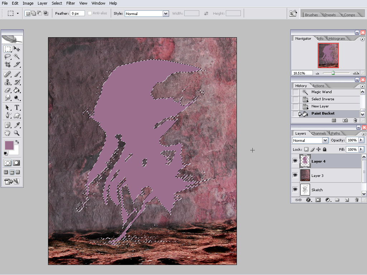This screenshot has width=367, height=275.
Task: Toggle lock image pixels
Action: (313, 149)
